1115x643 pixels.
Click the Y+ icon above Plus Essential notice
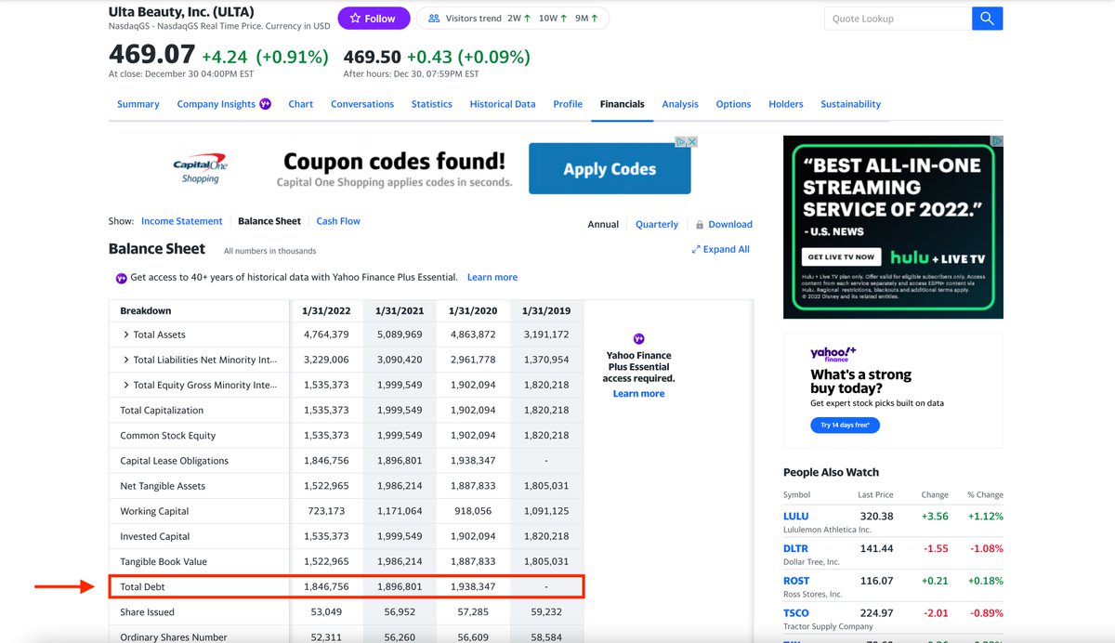point(638,338)
